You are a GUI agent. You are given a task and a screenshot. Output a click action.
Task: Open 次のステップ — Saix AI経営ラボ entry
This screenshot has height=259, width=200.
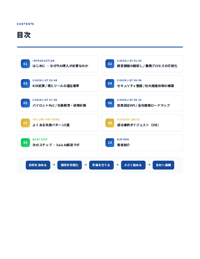(57, 142)
